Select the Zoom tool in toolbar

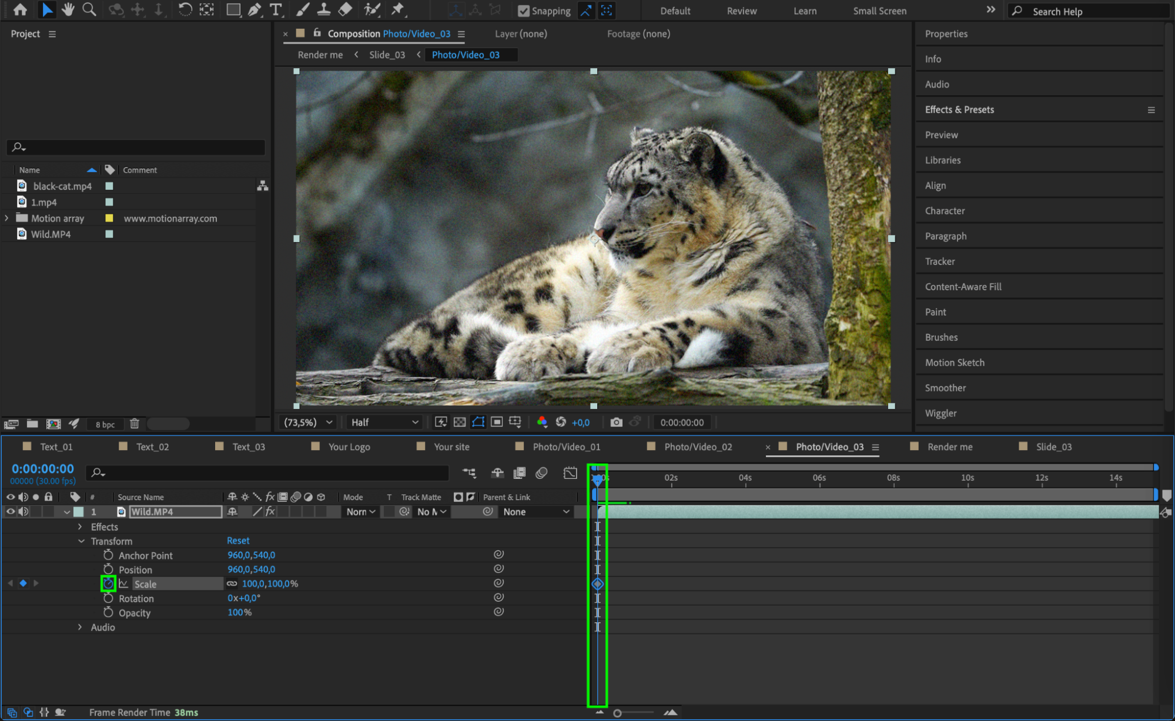[x=89, y=9]
